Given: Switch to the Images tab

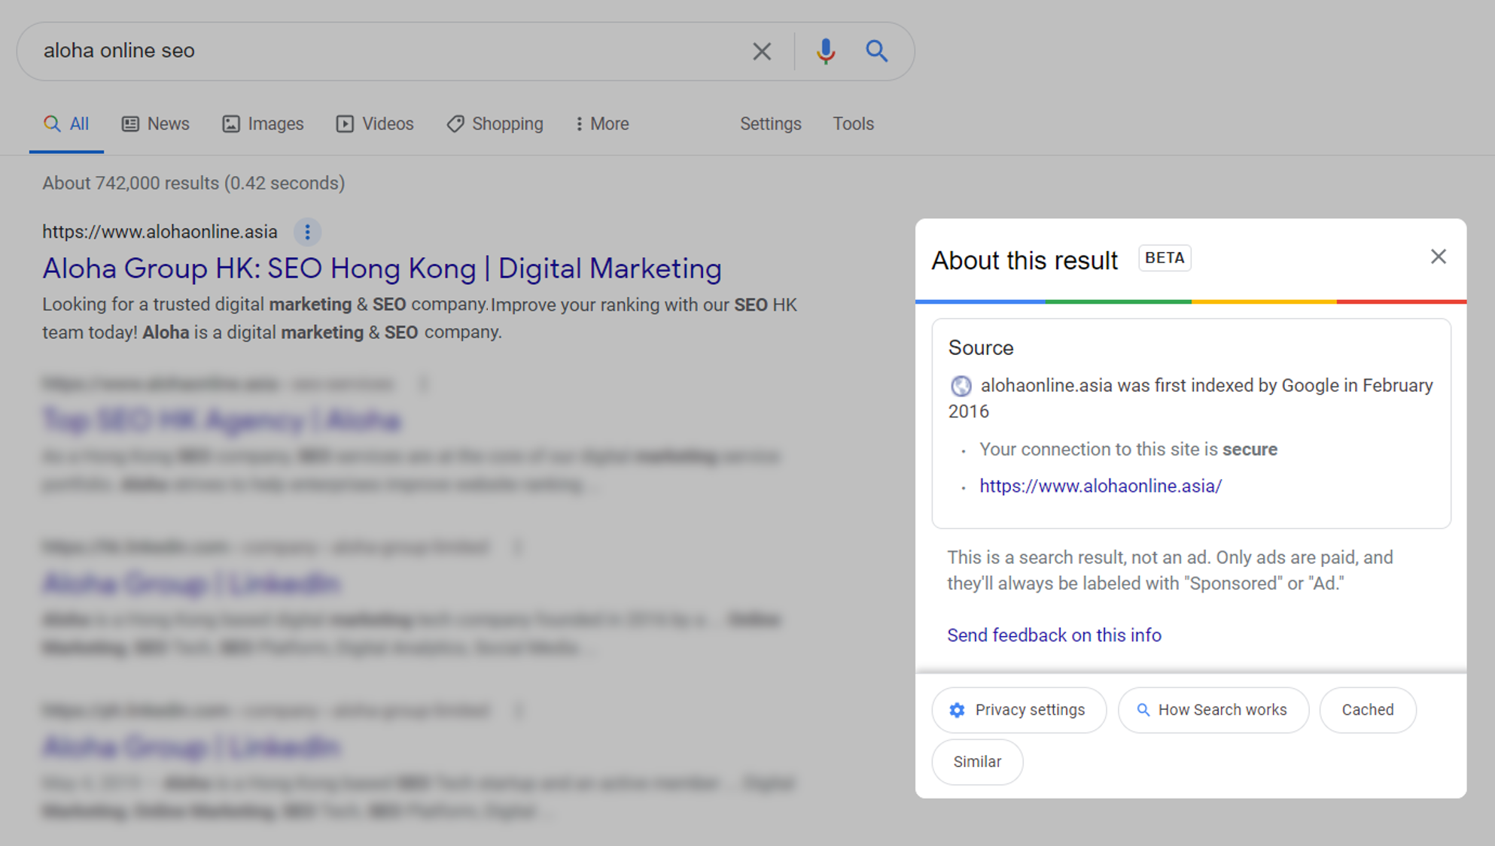Looking at the screenshot, I should click(x=263, y=124).
